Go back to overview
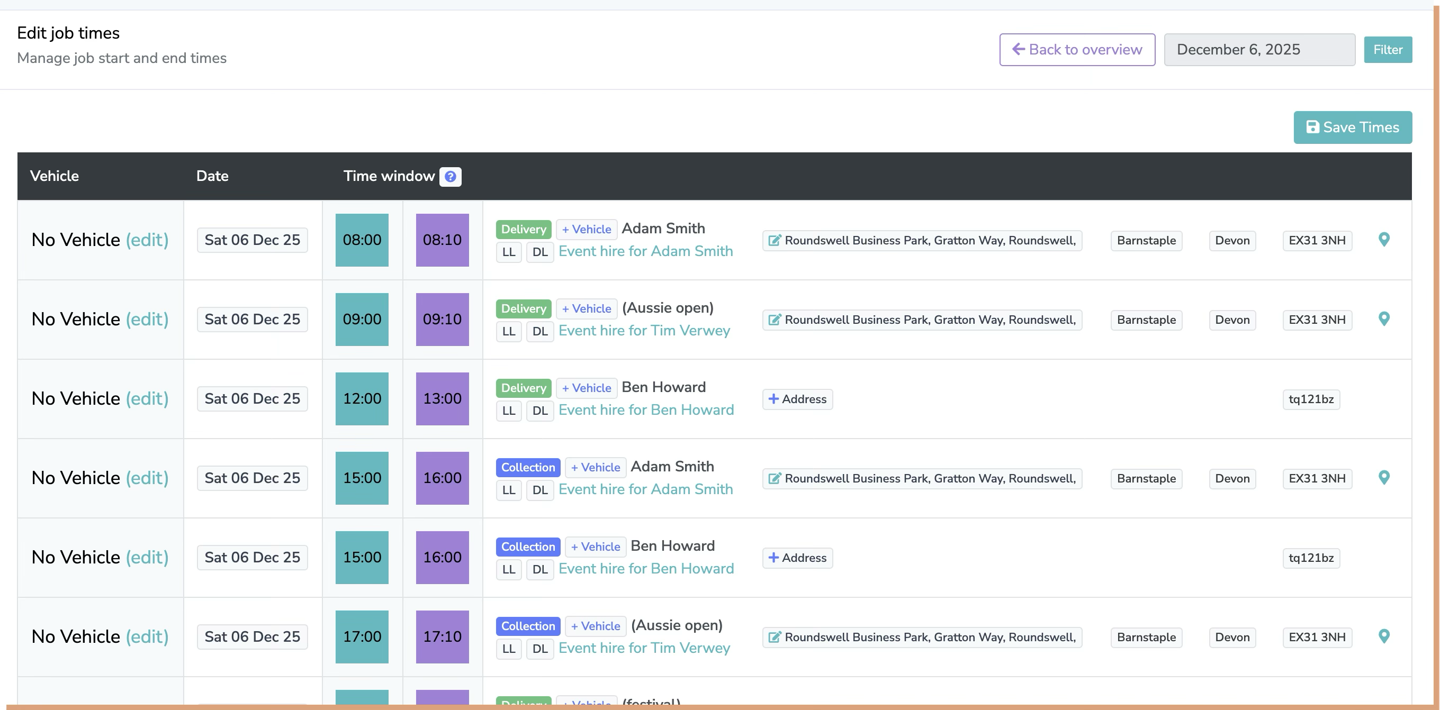Viewport: 1440px width, 710px height. (1077, 50)
